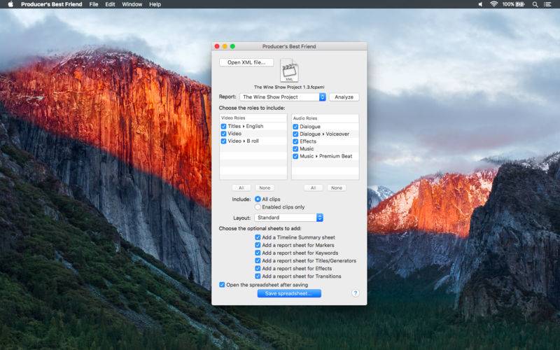Uncheck the plain Dialogue audio role
560x350 pixels.
pyautogui.click(x=295, y=127)
